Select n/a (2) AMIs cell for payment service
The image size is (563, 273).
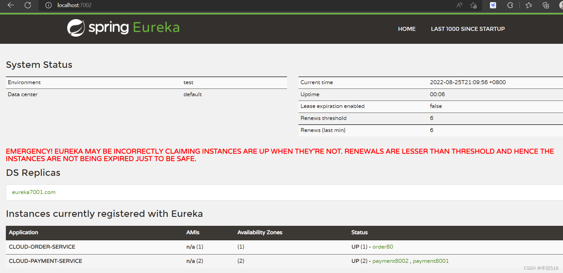click(x=195, y=261)
